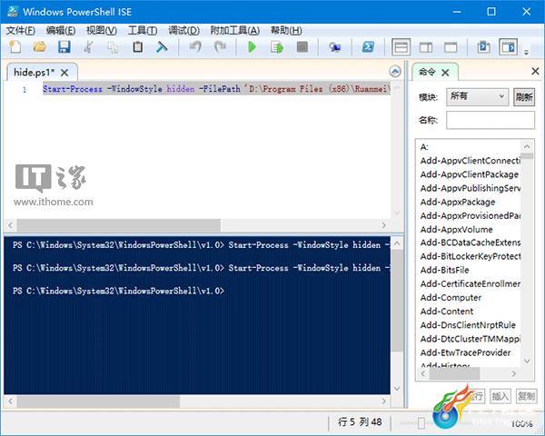Stop operation square icon
This screenshot has width=545, height=436.
pos(302,47)
